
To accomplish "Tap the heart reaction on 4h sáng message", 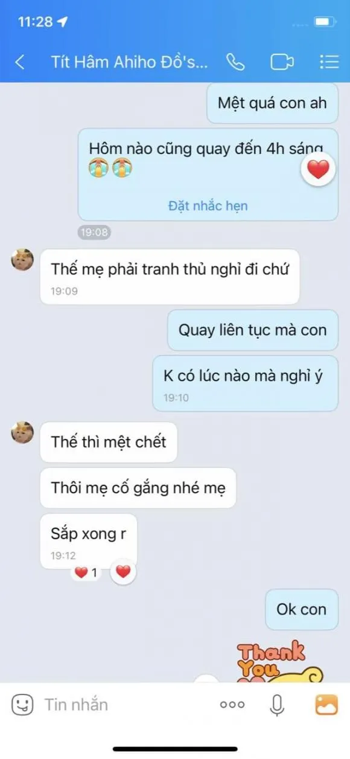I will pyautogui.click(x=318, y=170).
